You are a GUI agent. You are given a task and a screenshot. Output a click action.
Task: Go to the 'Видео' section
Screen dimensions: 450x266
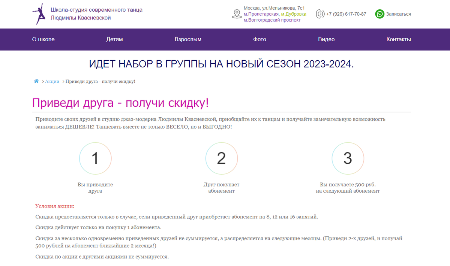(x=327, y=39)
